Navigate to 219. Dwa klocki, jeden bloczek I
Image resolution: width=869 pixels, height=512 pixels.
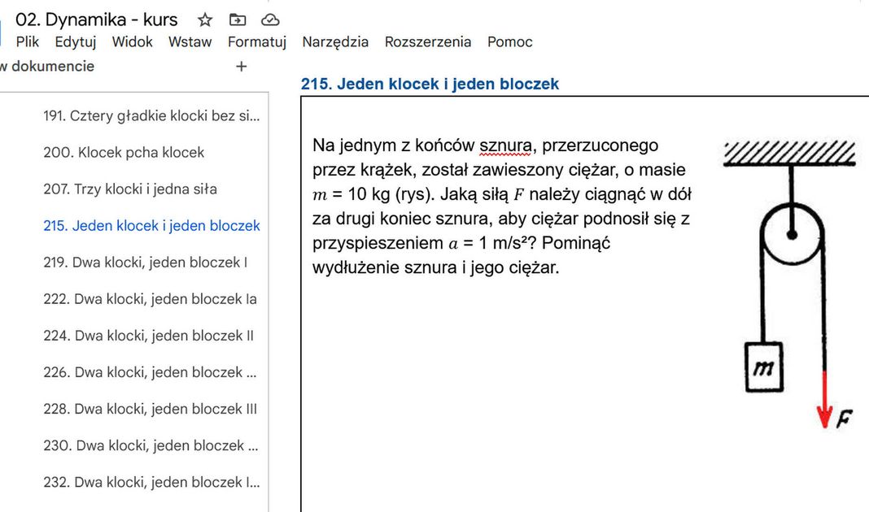145,262
